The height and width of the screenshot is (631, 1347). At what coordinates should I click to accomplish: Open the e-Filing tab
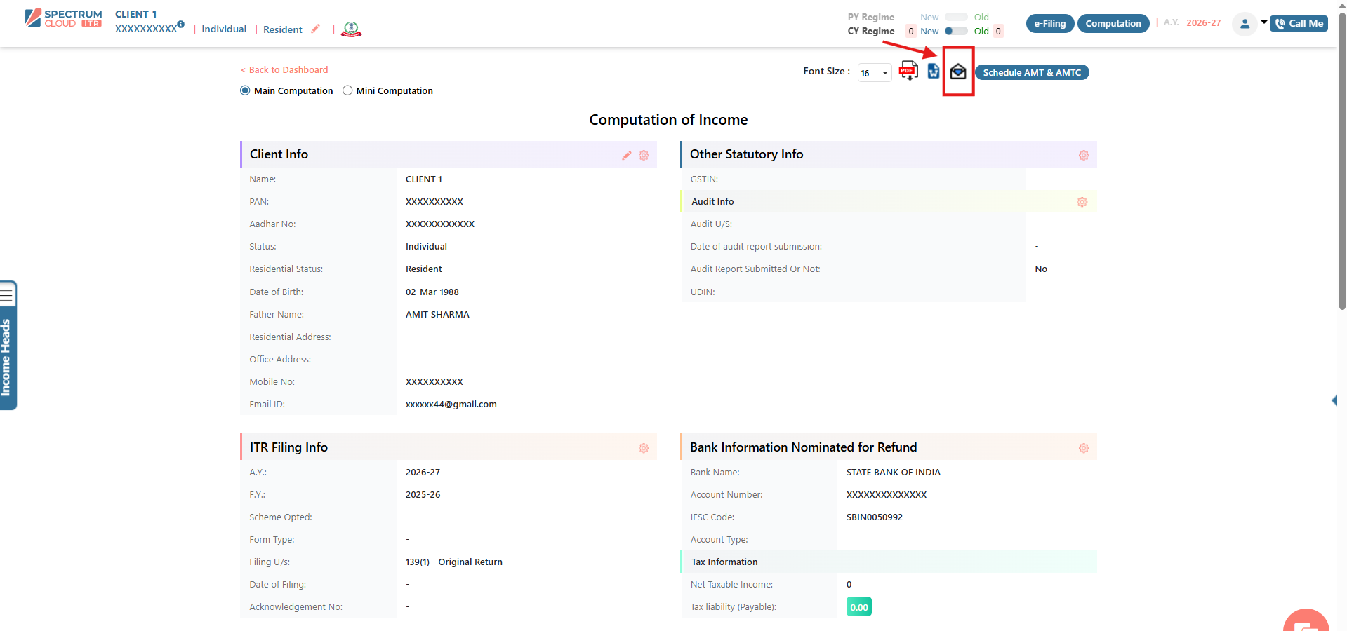coord(1050,23)
